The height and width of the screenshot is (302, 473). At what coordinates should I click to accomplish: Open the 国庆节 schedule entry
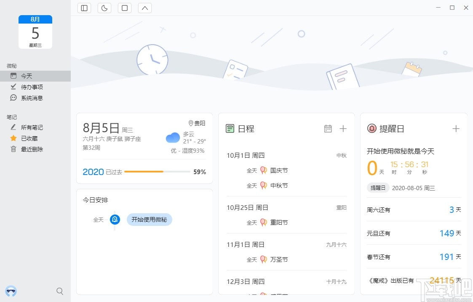(x=279, y=170)
